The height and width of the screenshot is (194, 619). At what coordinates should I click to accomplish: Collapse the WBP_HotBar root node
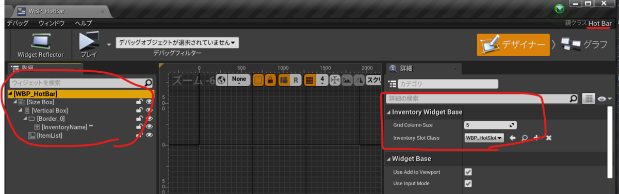(10, 94)
